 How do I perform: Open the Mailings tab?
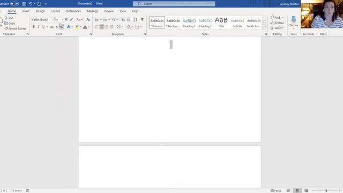(x=92, y=11)
